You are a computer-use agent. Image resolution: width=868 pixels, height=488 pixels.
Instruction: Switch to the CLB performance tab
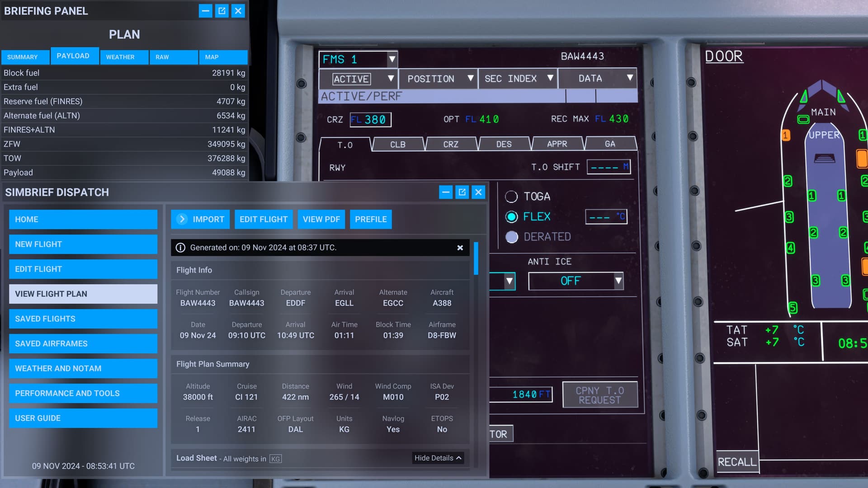pos(398,145)
